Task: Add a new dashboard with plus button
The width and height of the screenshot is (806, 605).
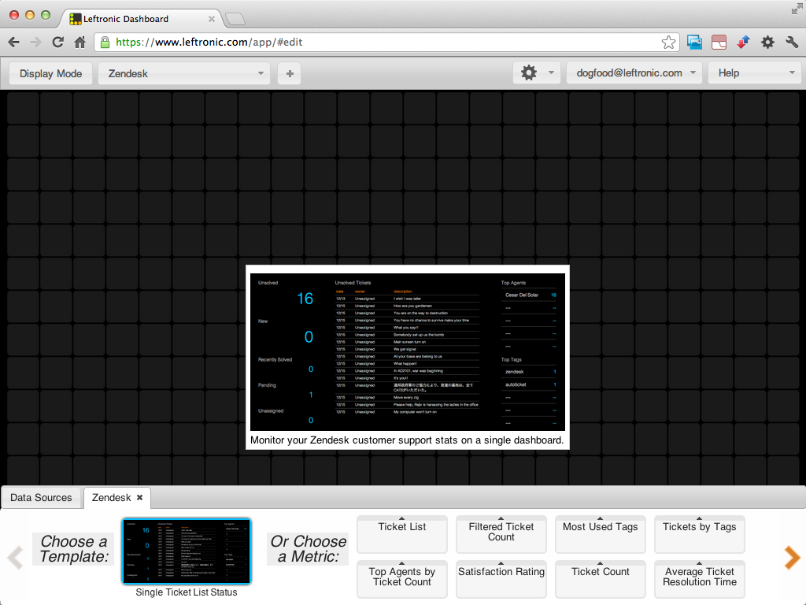Action: tap(290, 73)
